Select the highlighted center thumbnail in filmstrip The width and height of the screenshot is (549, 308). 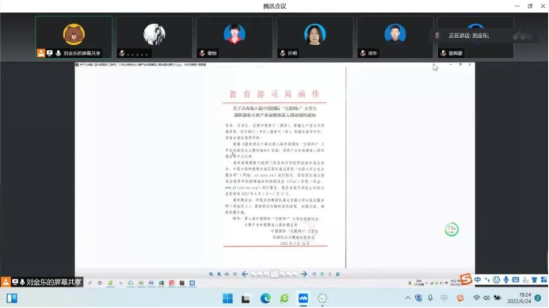pyautogui.click(x=274, y=274)
